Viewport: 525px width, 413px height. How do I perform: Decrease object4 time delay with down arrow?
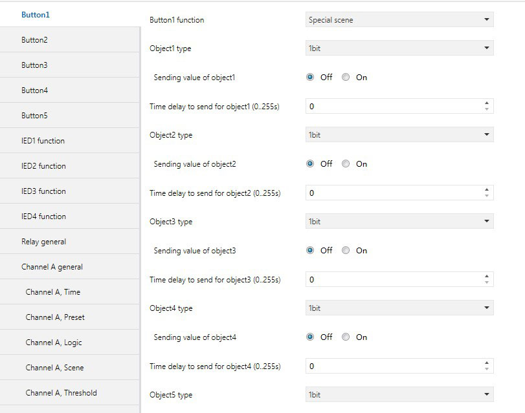(x=487, y=369)
